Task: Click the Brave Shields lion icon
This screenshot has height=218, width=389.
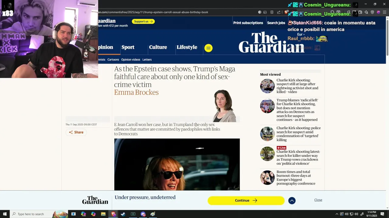Action: coord(286,12)
